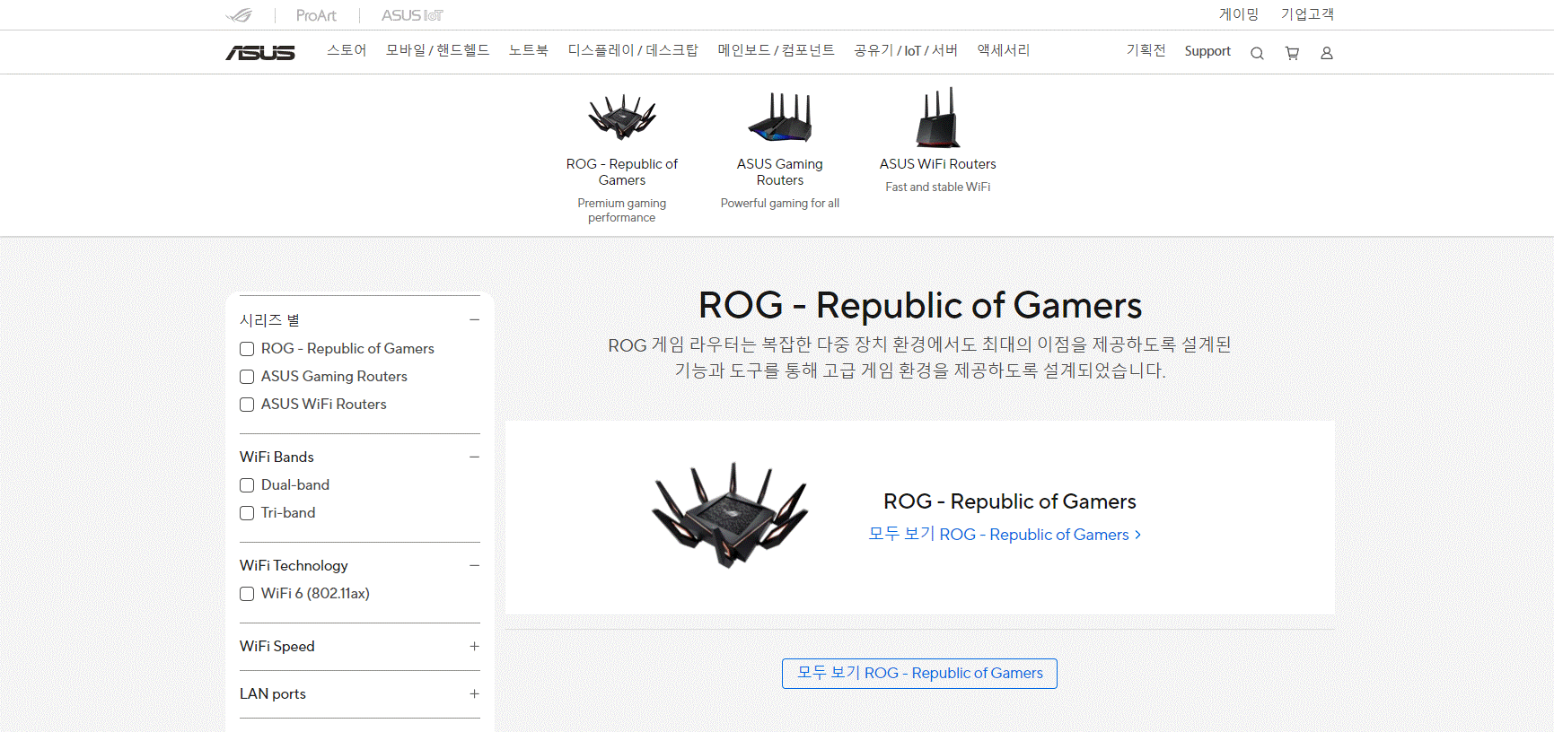Screen dimensions: 1554x732
Task: Select ROG router image in category strip
Action: 622,118
